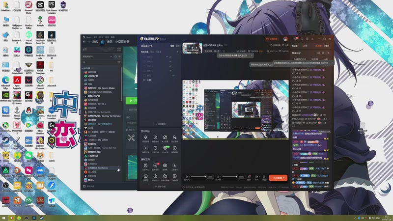Open the basic tool with red badge

(x=155, y=166)
